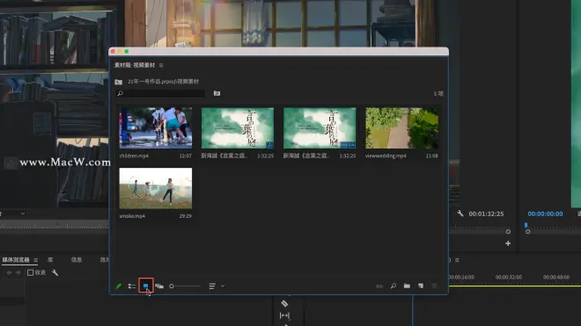Open ingest settings wrench in media browser
Viewport: 581px width, 326px height.
point(55,272)
